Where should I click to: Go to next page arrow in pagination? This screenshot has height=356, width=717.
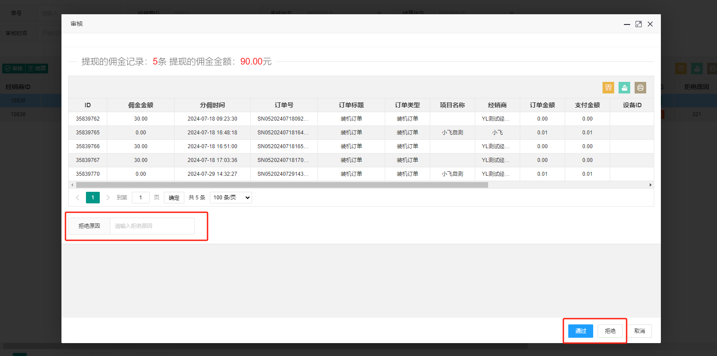(108, 198)
